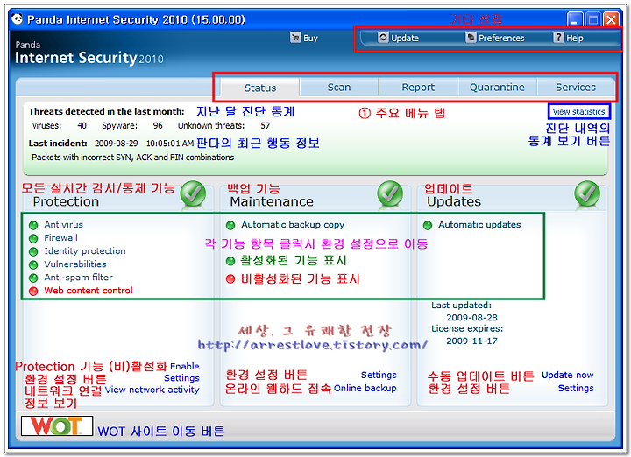The height and width of the screenshot is (457, 631).
Task: Click the Maintenance section heading
Action: tap(272, 201)
